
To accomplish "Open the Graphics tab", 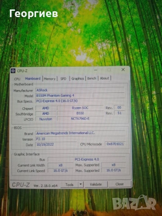I will [77, 79].
